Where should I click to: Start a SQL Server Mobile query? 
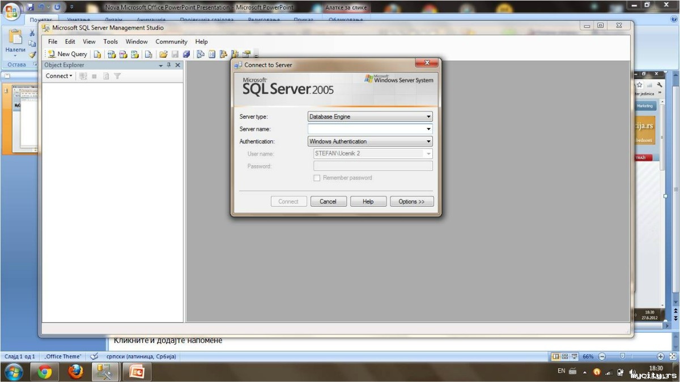pos(148,54)
